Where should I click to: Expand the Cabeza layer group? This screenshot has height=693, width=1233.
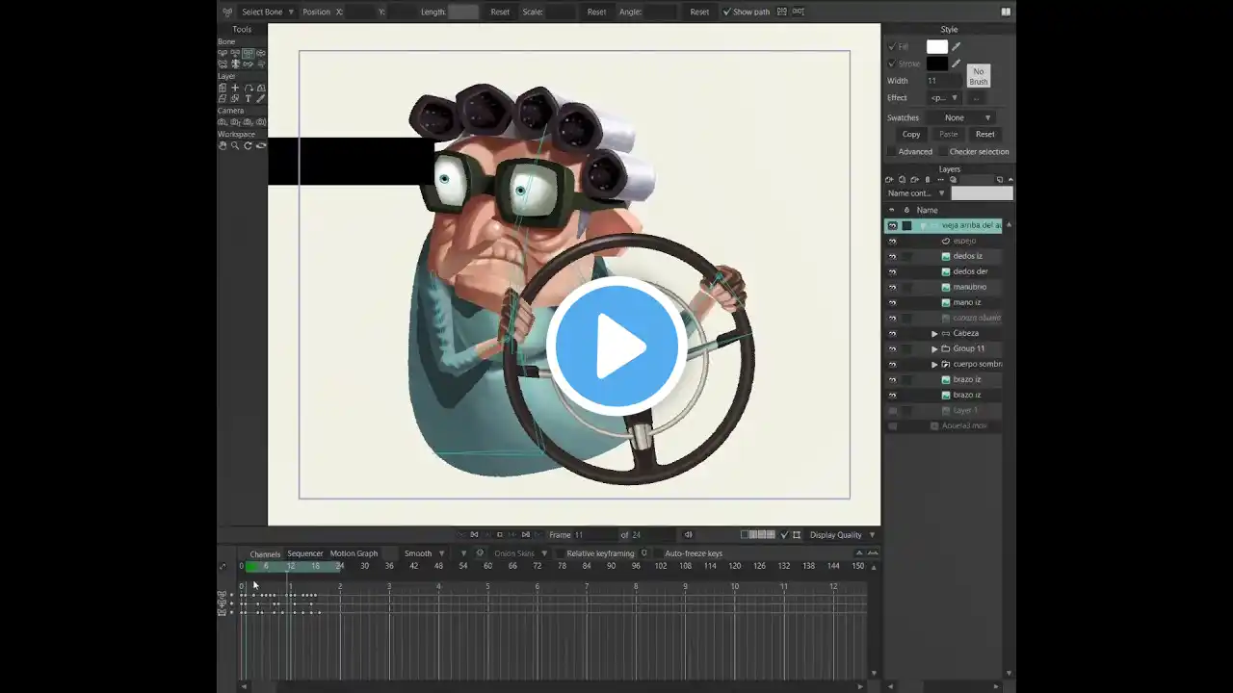(x=934, y=333)
